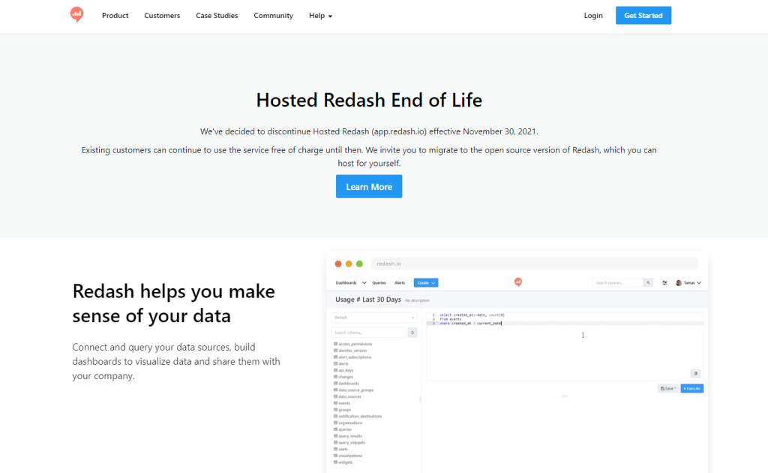Click the table icon beside changes
This screenshot has height=473, width=768.
pos(335,377)
